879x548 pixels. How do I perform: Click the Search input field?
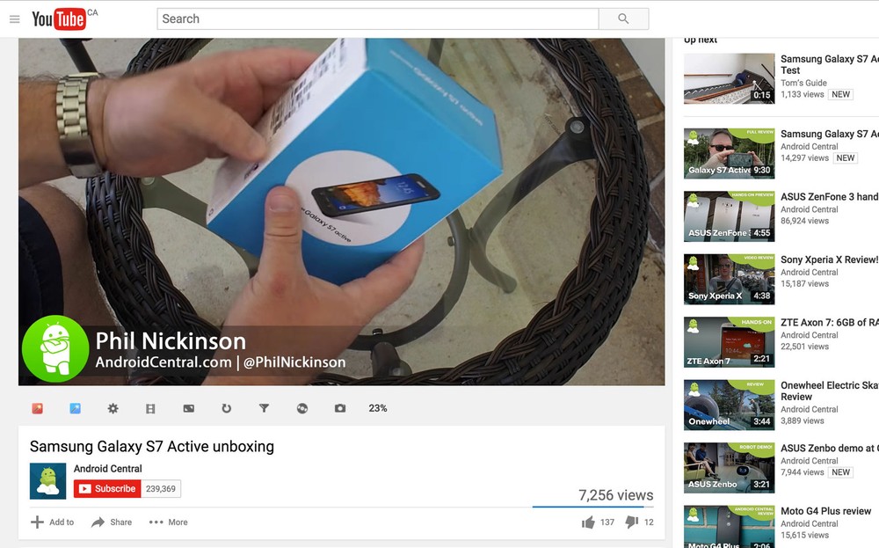[x=378, y=18]
